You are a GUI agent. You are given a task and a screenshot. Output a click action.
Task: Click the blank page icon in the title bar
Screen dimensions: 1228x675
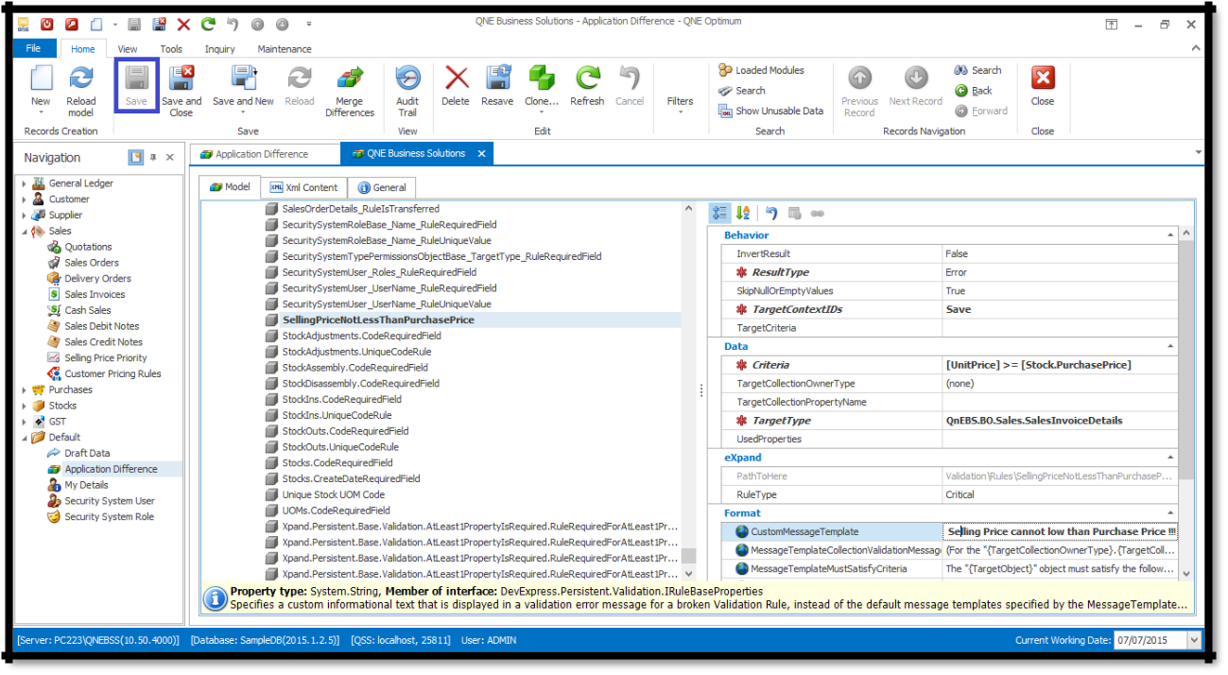pos(96,25)
